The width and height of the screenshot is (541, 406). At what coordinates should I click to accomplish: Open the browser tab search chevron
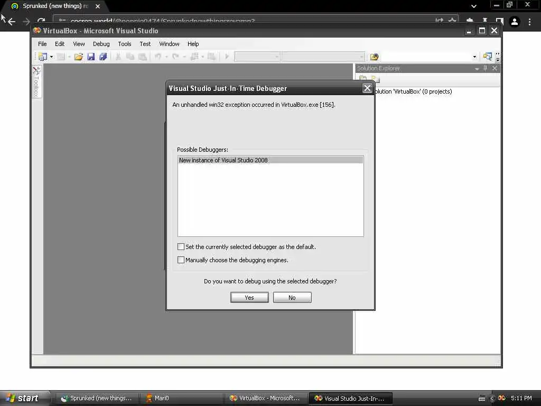coord(474,6)
